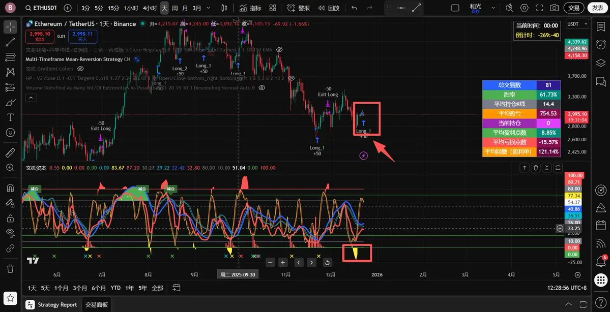The height and width of the screenshot is (312, 610).
Task: Select the trend line drawing tool
Action: tap(11, 42)
